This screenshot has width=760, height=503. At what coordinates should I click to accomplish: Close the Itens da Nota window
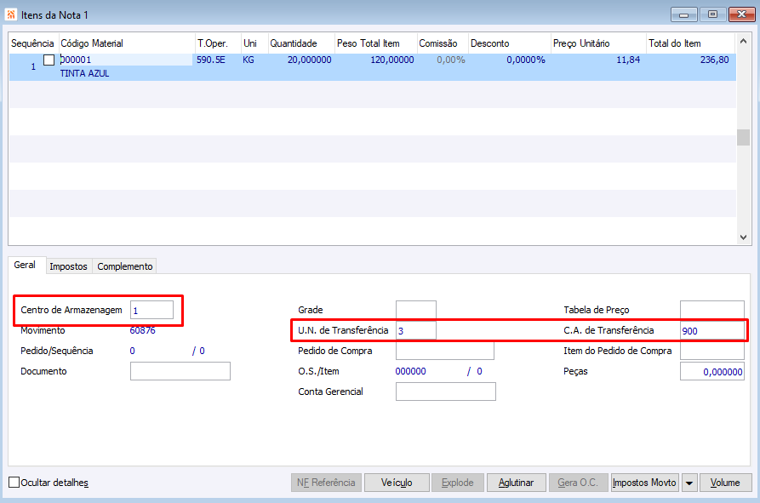tap(741, 14)
